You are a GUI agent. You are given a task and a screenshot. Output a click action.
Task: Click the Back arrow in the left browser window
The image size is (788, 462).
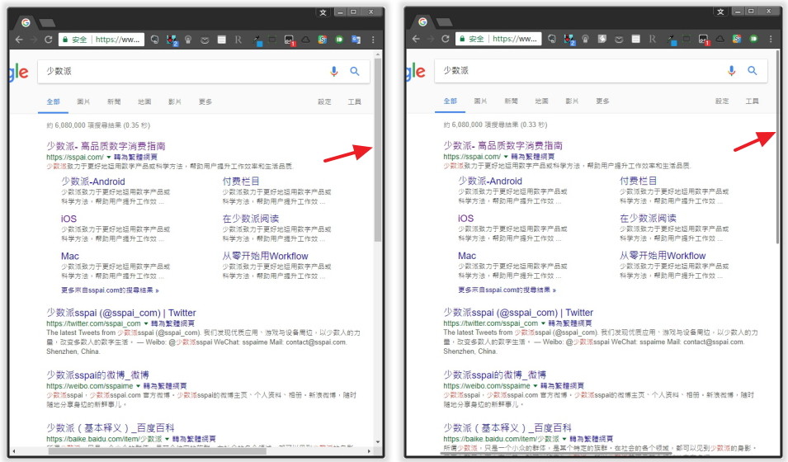(19, 40)
